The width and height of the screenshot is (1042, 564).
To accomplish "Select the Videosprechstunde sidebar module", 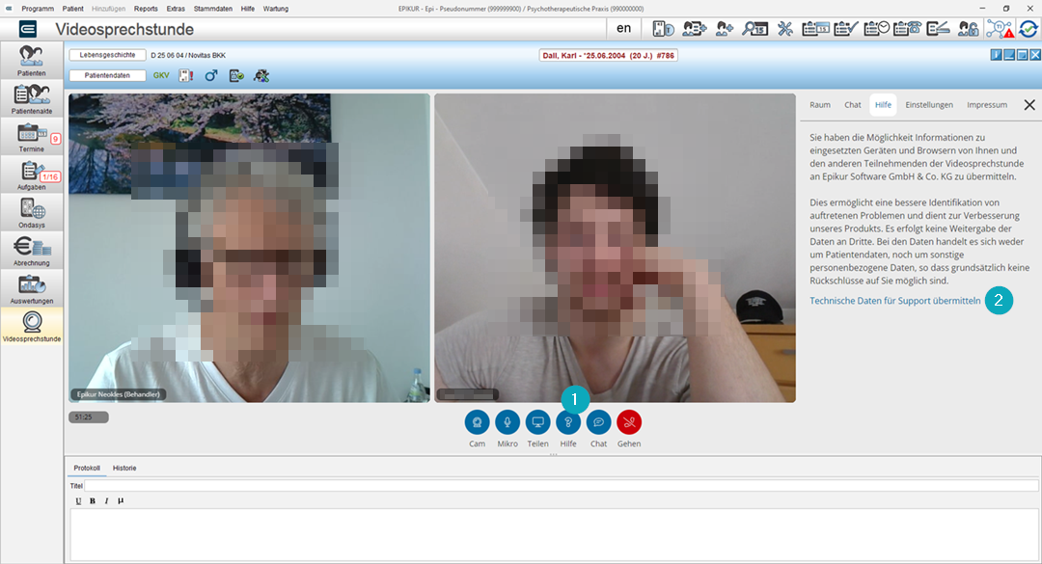I will click(x=32, y=326).
